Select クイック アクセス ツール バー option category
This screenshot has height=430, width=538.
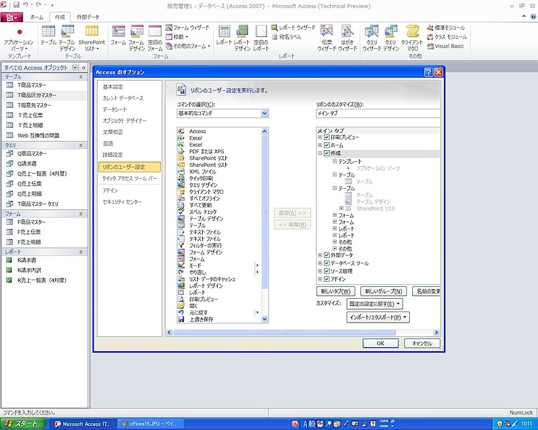129,179
